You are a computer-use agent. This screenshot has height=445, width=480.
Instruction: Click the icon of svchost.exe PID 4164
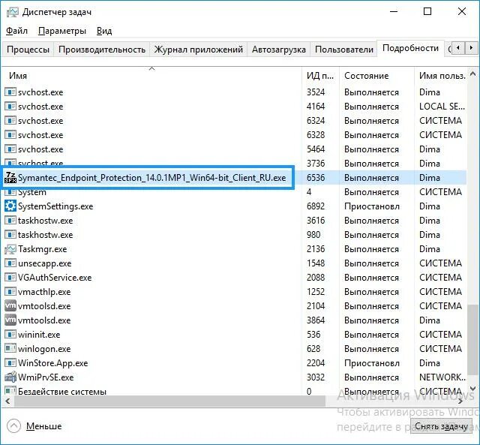point(10,107)
